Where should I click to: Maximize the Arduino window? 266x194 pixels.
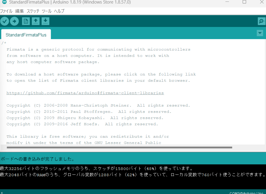click(244, 2)
